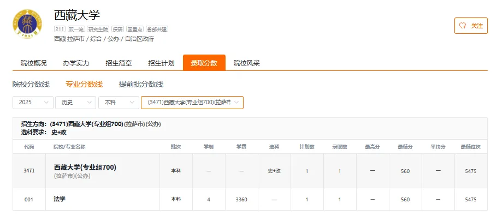Open 提前批分数线 sub-tab
Viewport: 503px width, 221px height.
tap(141, 84)
